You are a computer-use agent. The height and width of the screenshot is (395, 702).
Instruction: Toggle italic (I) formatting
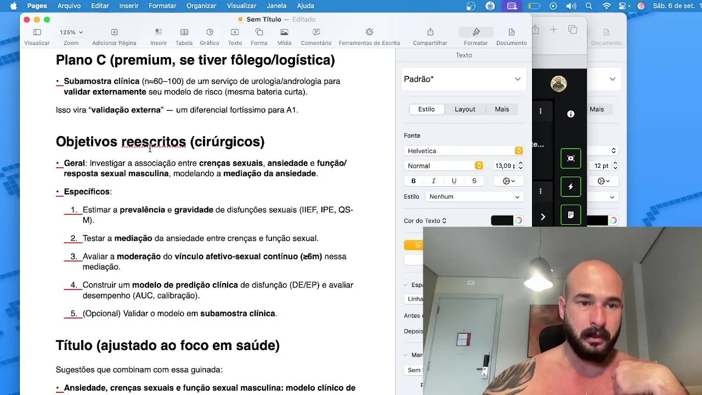[434, 181]
